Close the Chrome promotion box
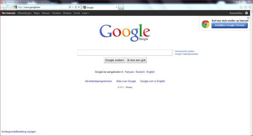The width and height of the screenshot is (253, 136). coord(248,18)
